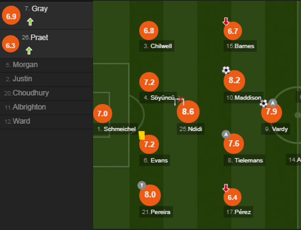Open Ndidi's 8.6 rating badge
Viewport: 301px width, 230px height.
[188, 112]
